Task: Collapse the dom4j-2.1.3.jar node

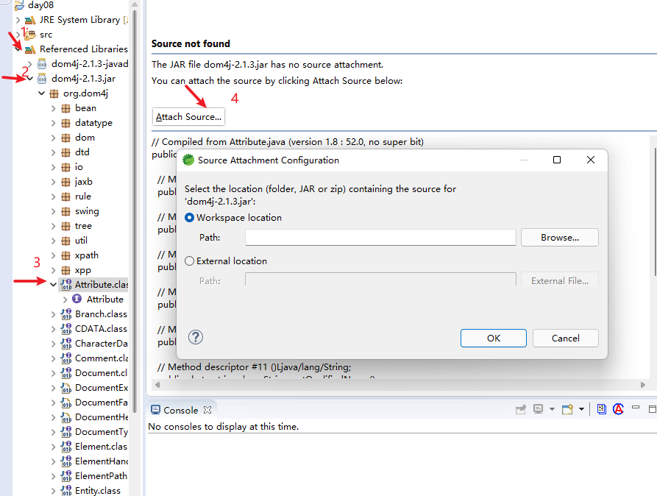Action: pos(29,79)
